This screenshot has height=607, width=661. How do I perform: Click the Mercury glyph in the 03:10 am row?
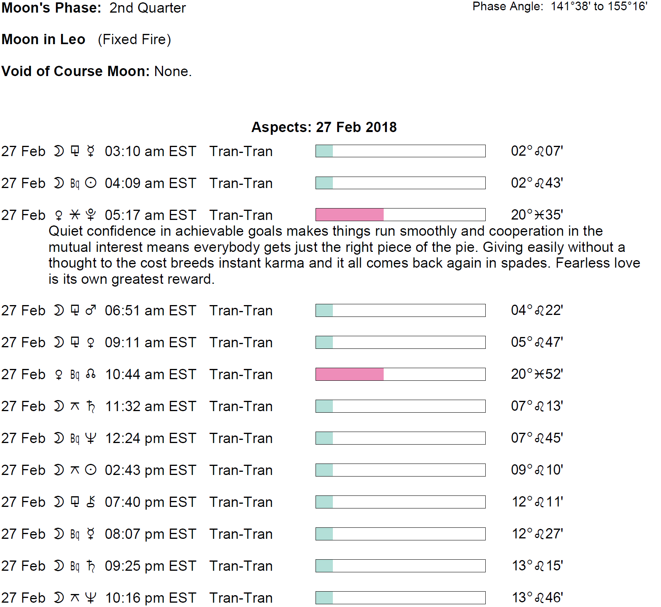click(91, 151)
